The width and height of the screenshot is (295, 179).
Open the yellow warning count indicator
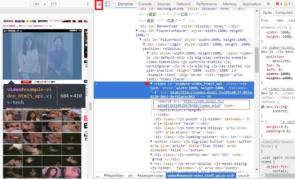287,4
